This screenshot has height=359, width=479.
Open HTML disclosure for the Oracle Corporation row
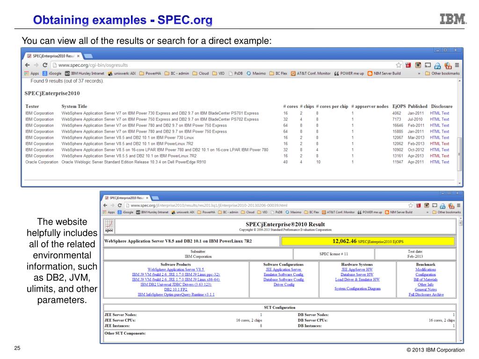click(x=435, y=162)
